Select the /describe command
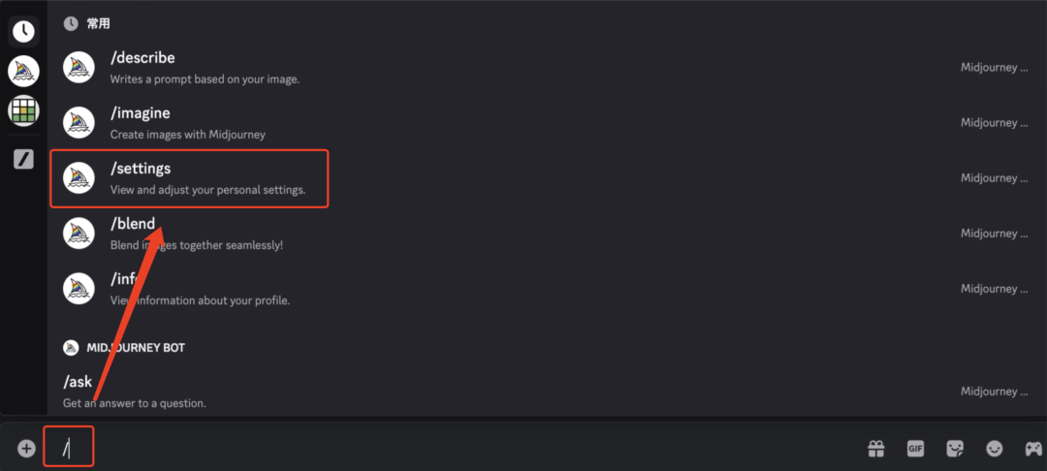Image resolution: width=1047 pixels, height=471 pixels. click(143, 58)
